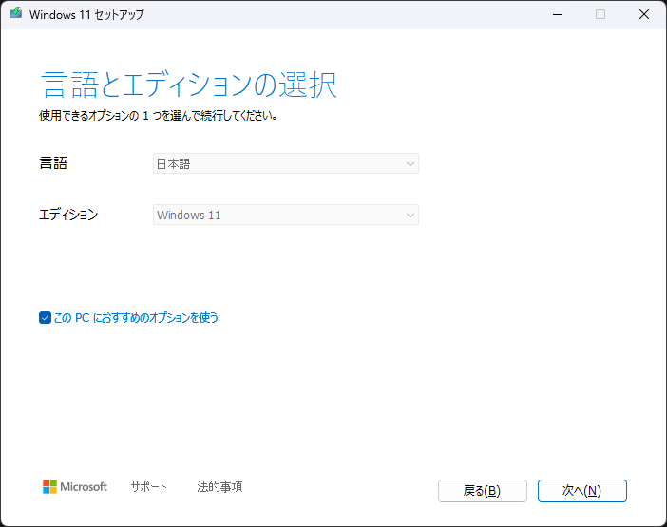This screenshot has width=667, height=527.
Task: Click the chevron arrow of the 言語 combo box
Action: coord(410,164)
